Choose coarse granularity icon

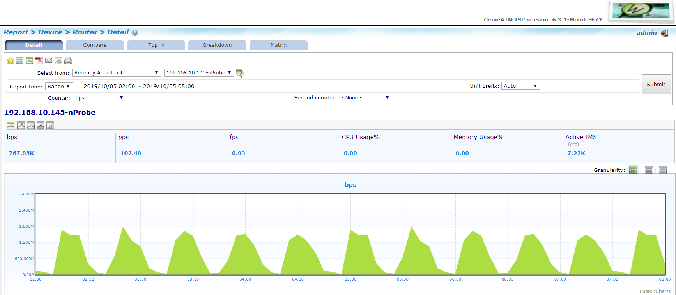(x=663, y=170)
